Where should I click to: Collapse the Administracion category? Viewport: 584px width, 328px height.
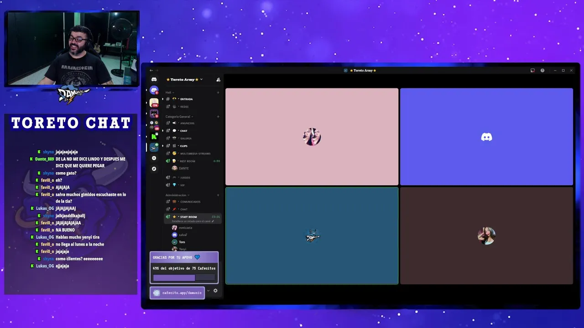pyautogui.click(x=177, y=195)
